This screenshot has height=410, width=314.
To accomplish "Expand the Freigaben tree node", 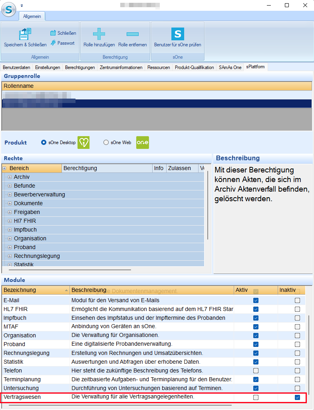I will click(x=10, y=212).
